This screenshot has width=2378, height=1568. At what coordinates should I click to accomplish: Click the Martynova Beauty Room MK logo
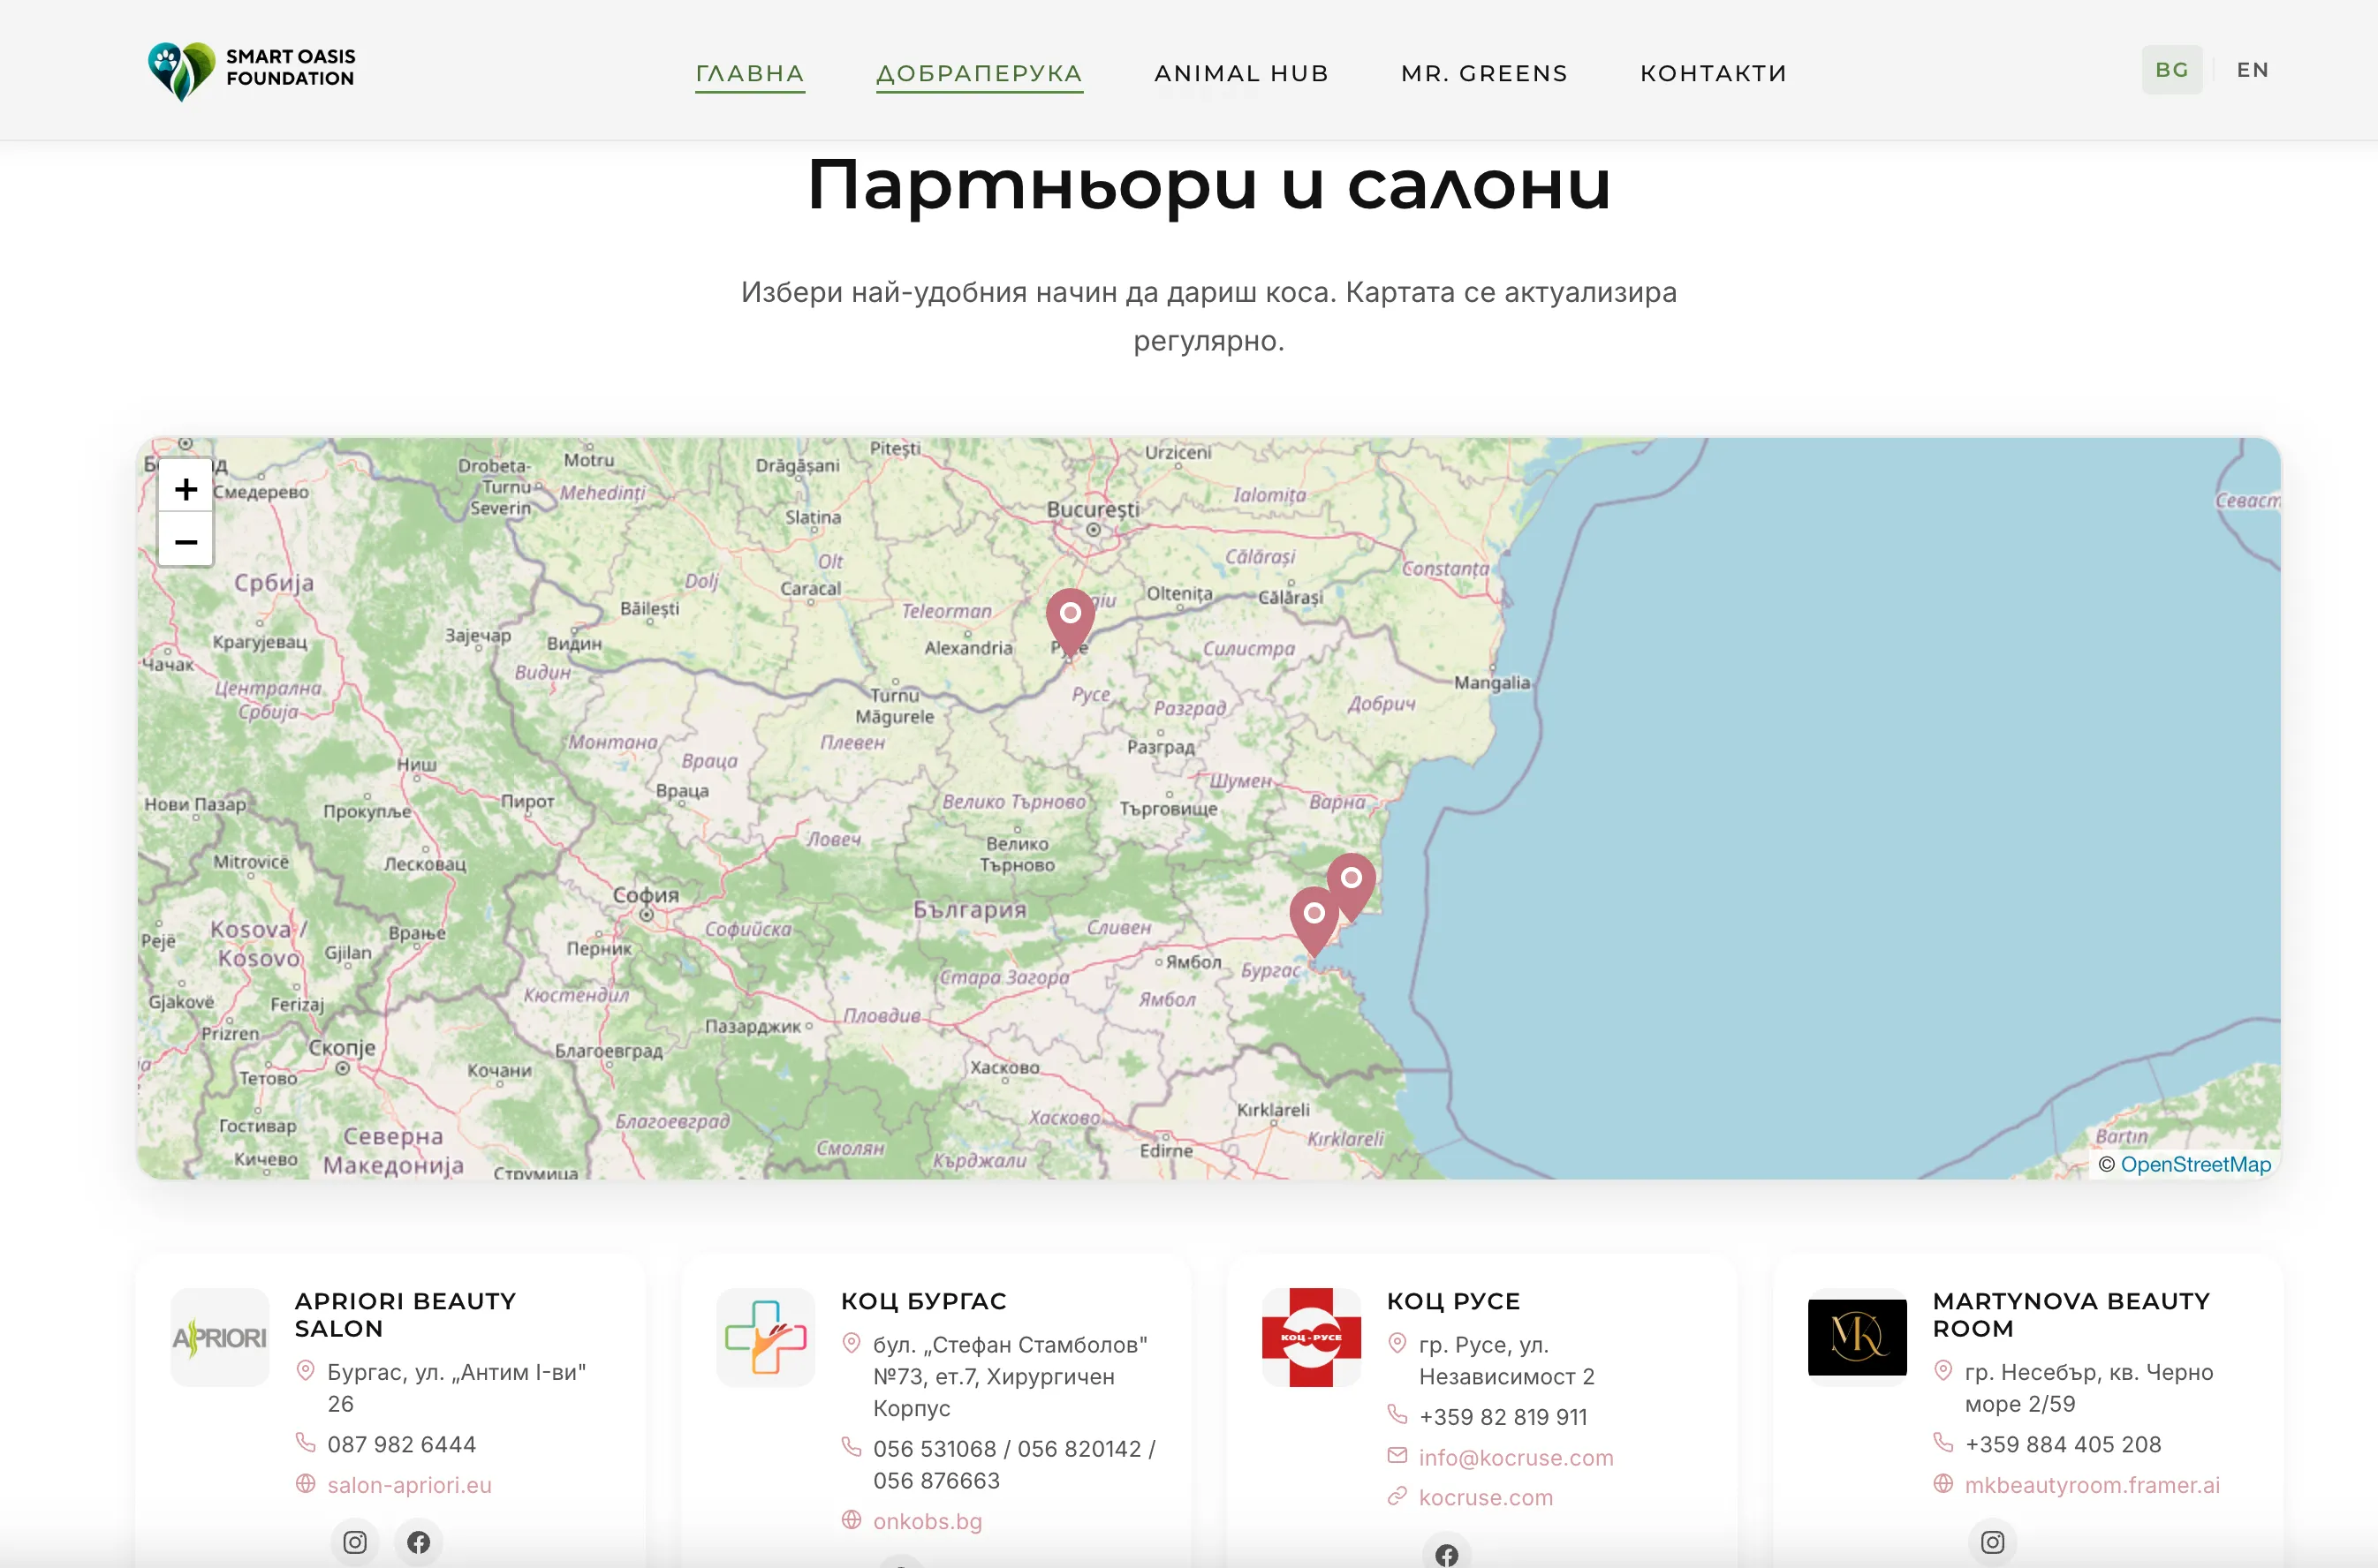[x=1857, y=1337]
